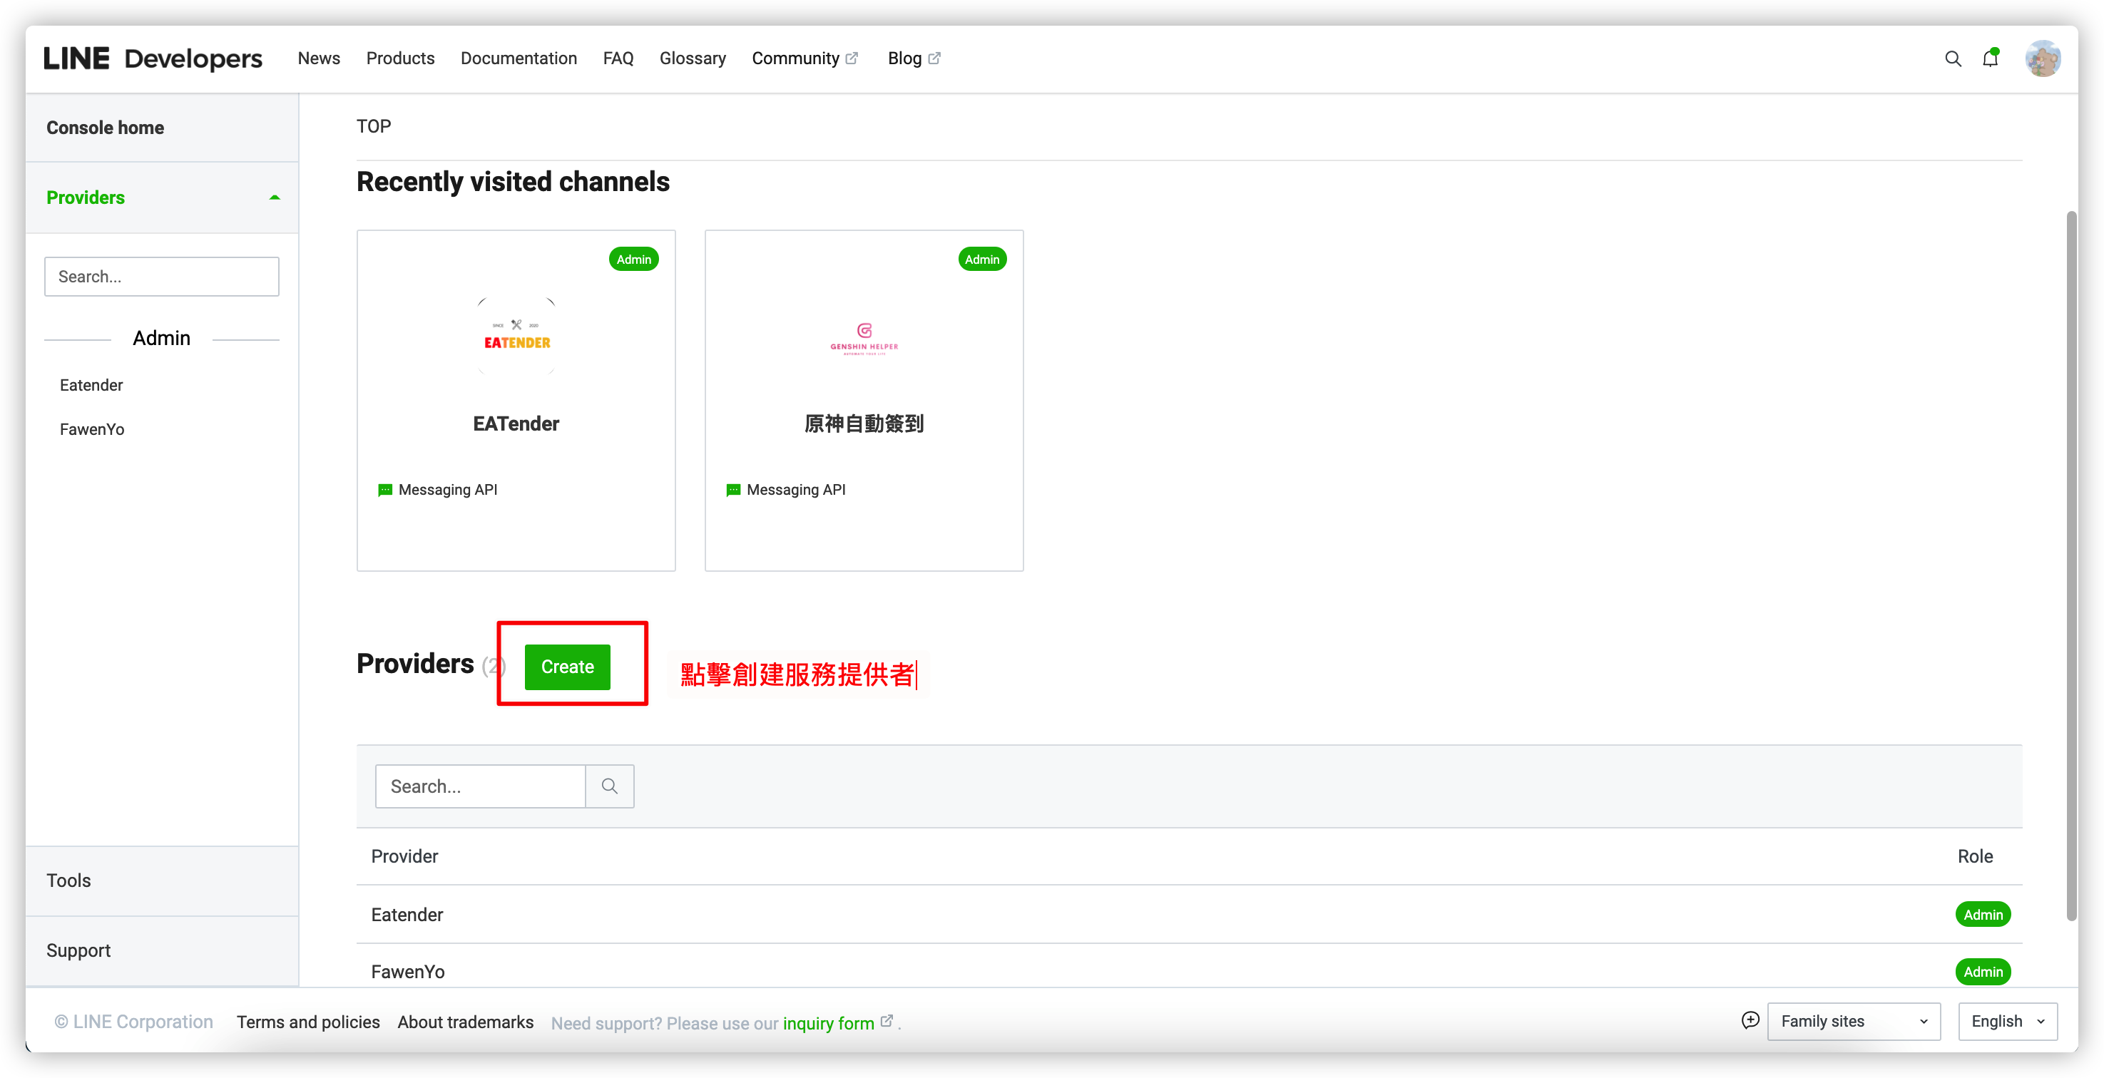
Task: Select FawenYo in the sidebar provider list
Action: 91,430
